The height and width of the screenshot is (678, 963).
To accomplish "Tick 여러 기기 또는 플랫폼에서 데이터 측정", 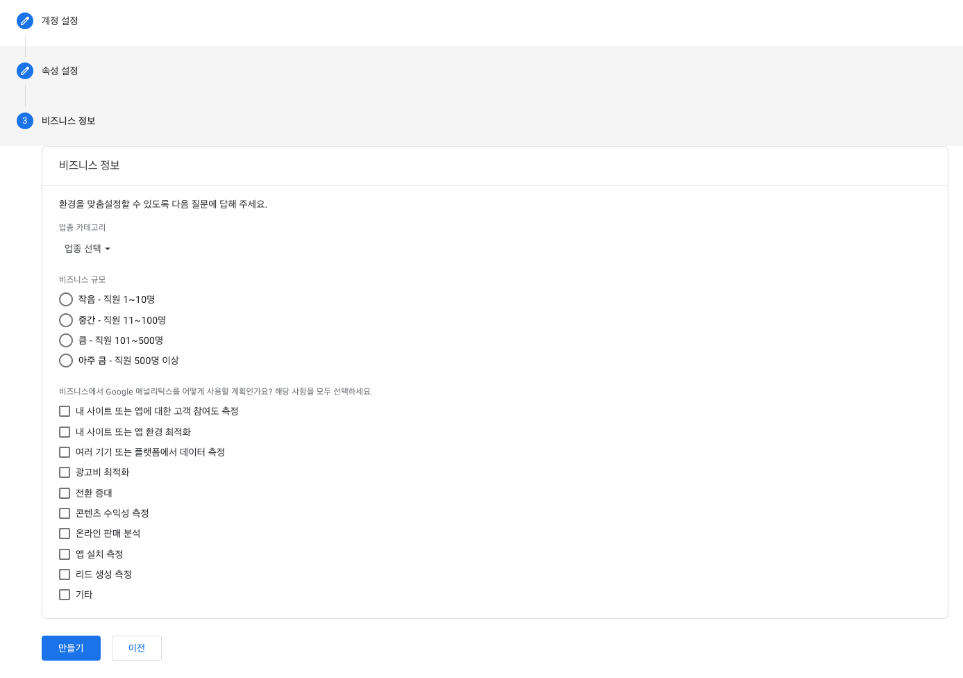I will click(65, 452).
